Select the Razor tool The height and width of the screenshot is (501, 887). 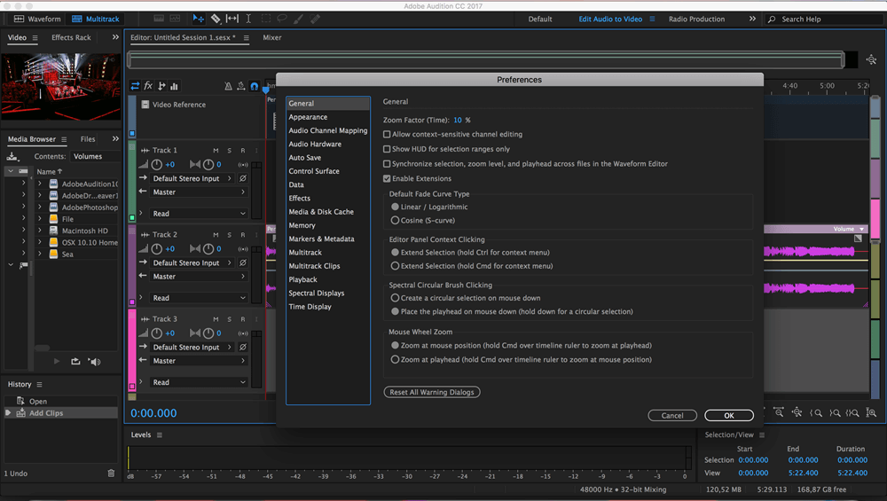coord(216,19)
